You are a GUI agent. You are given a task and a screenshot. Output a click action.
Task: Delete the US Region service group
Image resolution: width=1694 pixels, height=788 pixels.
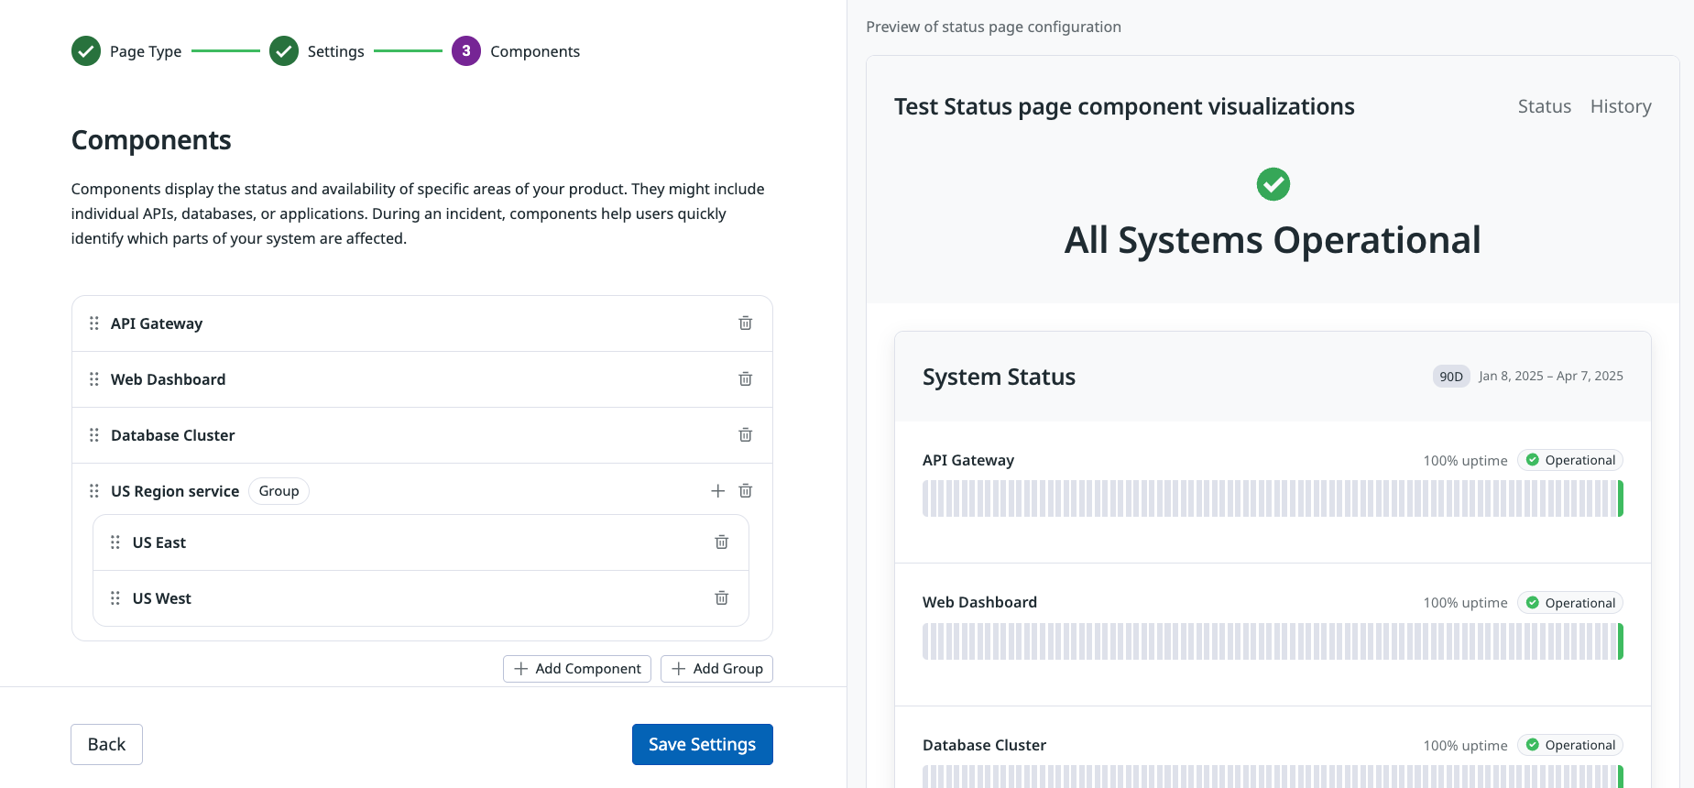pyautogui.click(x=745, y=491)
